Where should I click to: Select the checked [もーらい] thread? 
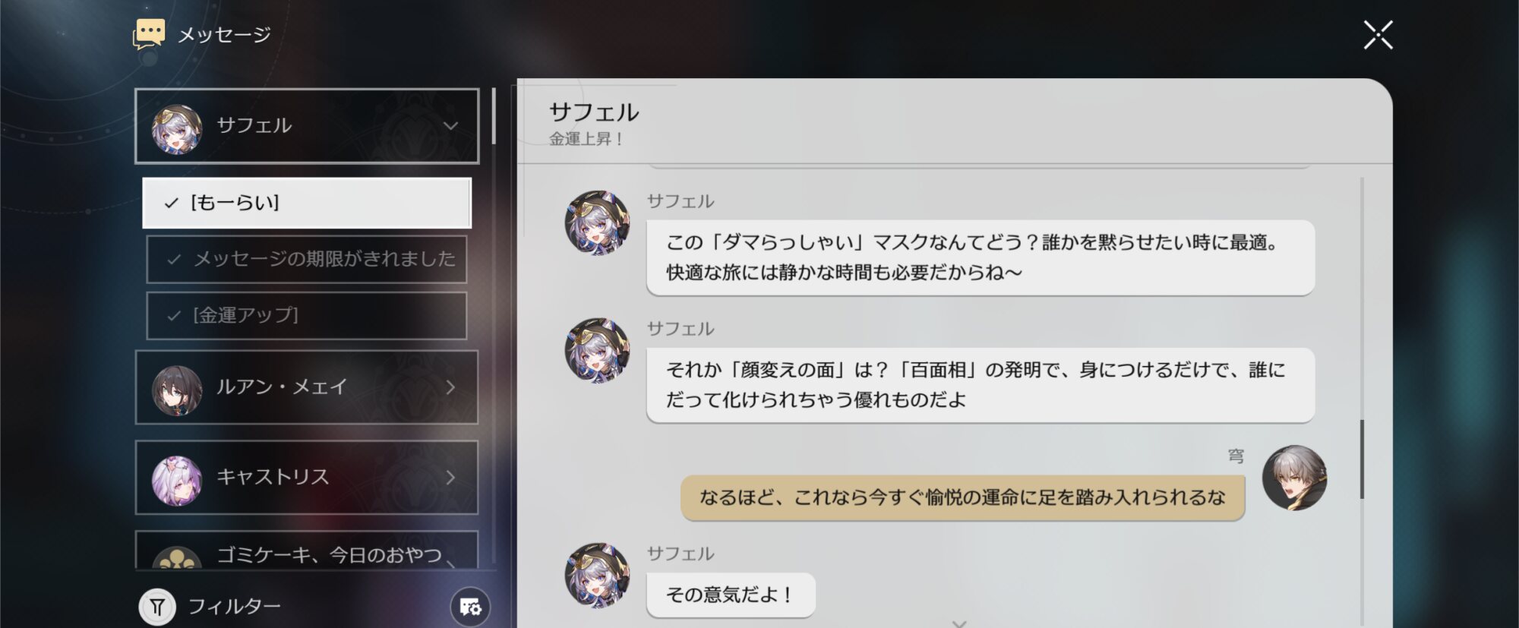click(307, 203)
